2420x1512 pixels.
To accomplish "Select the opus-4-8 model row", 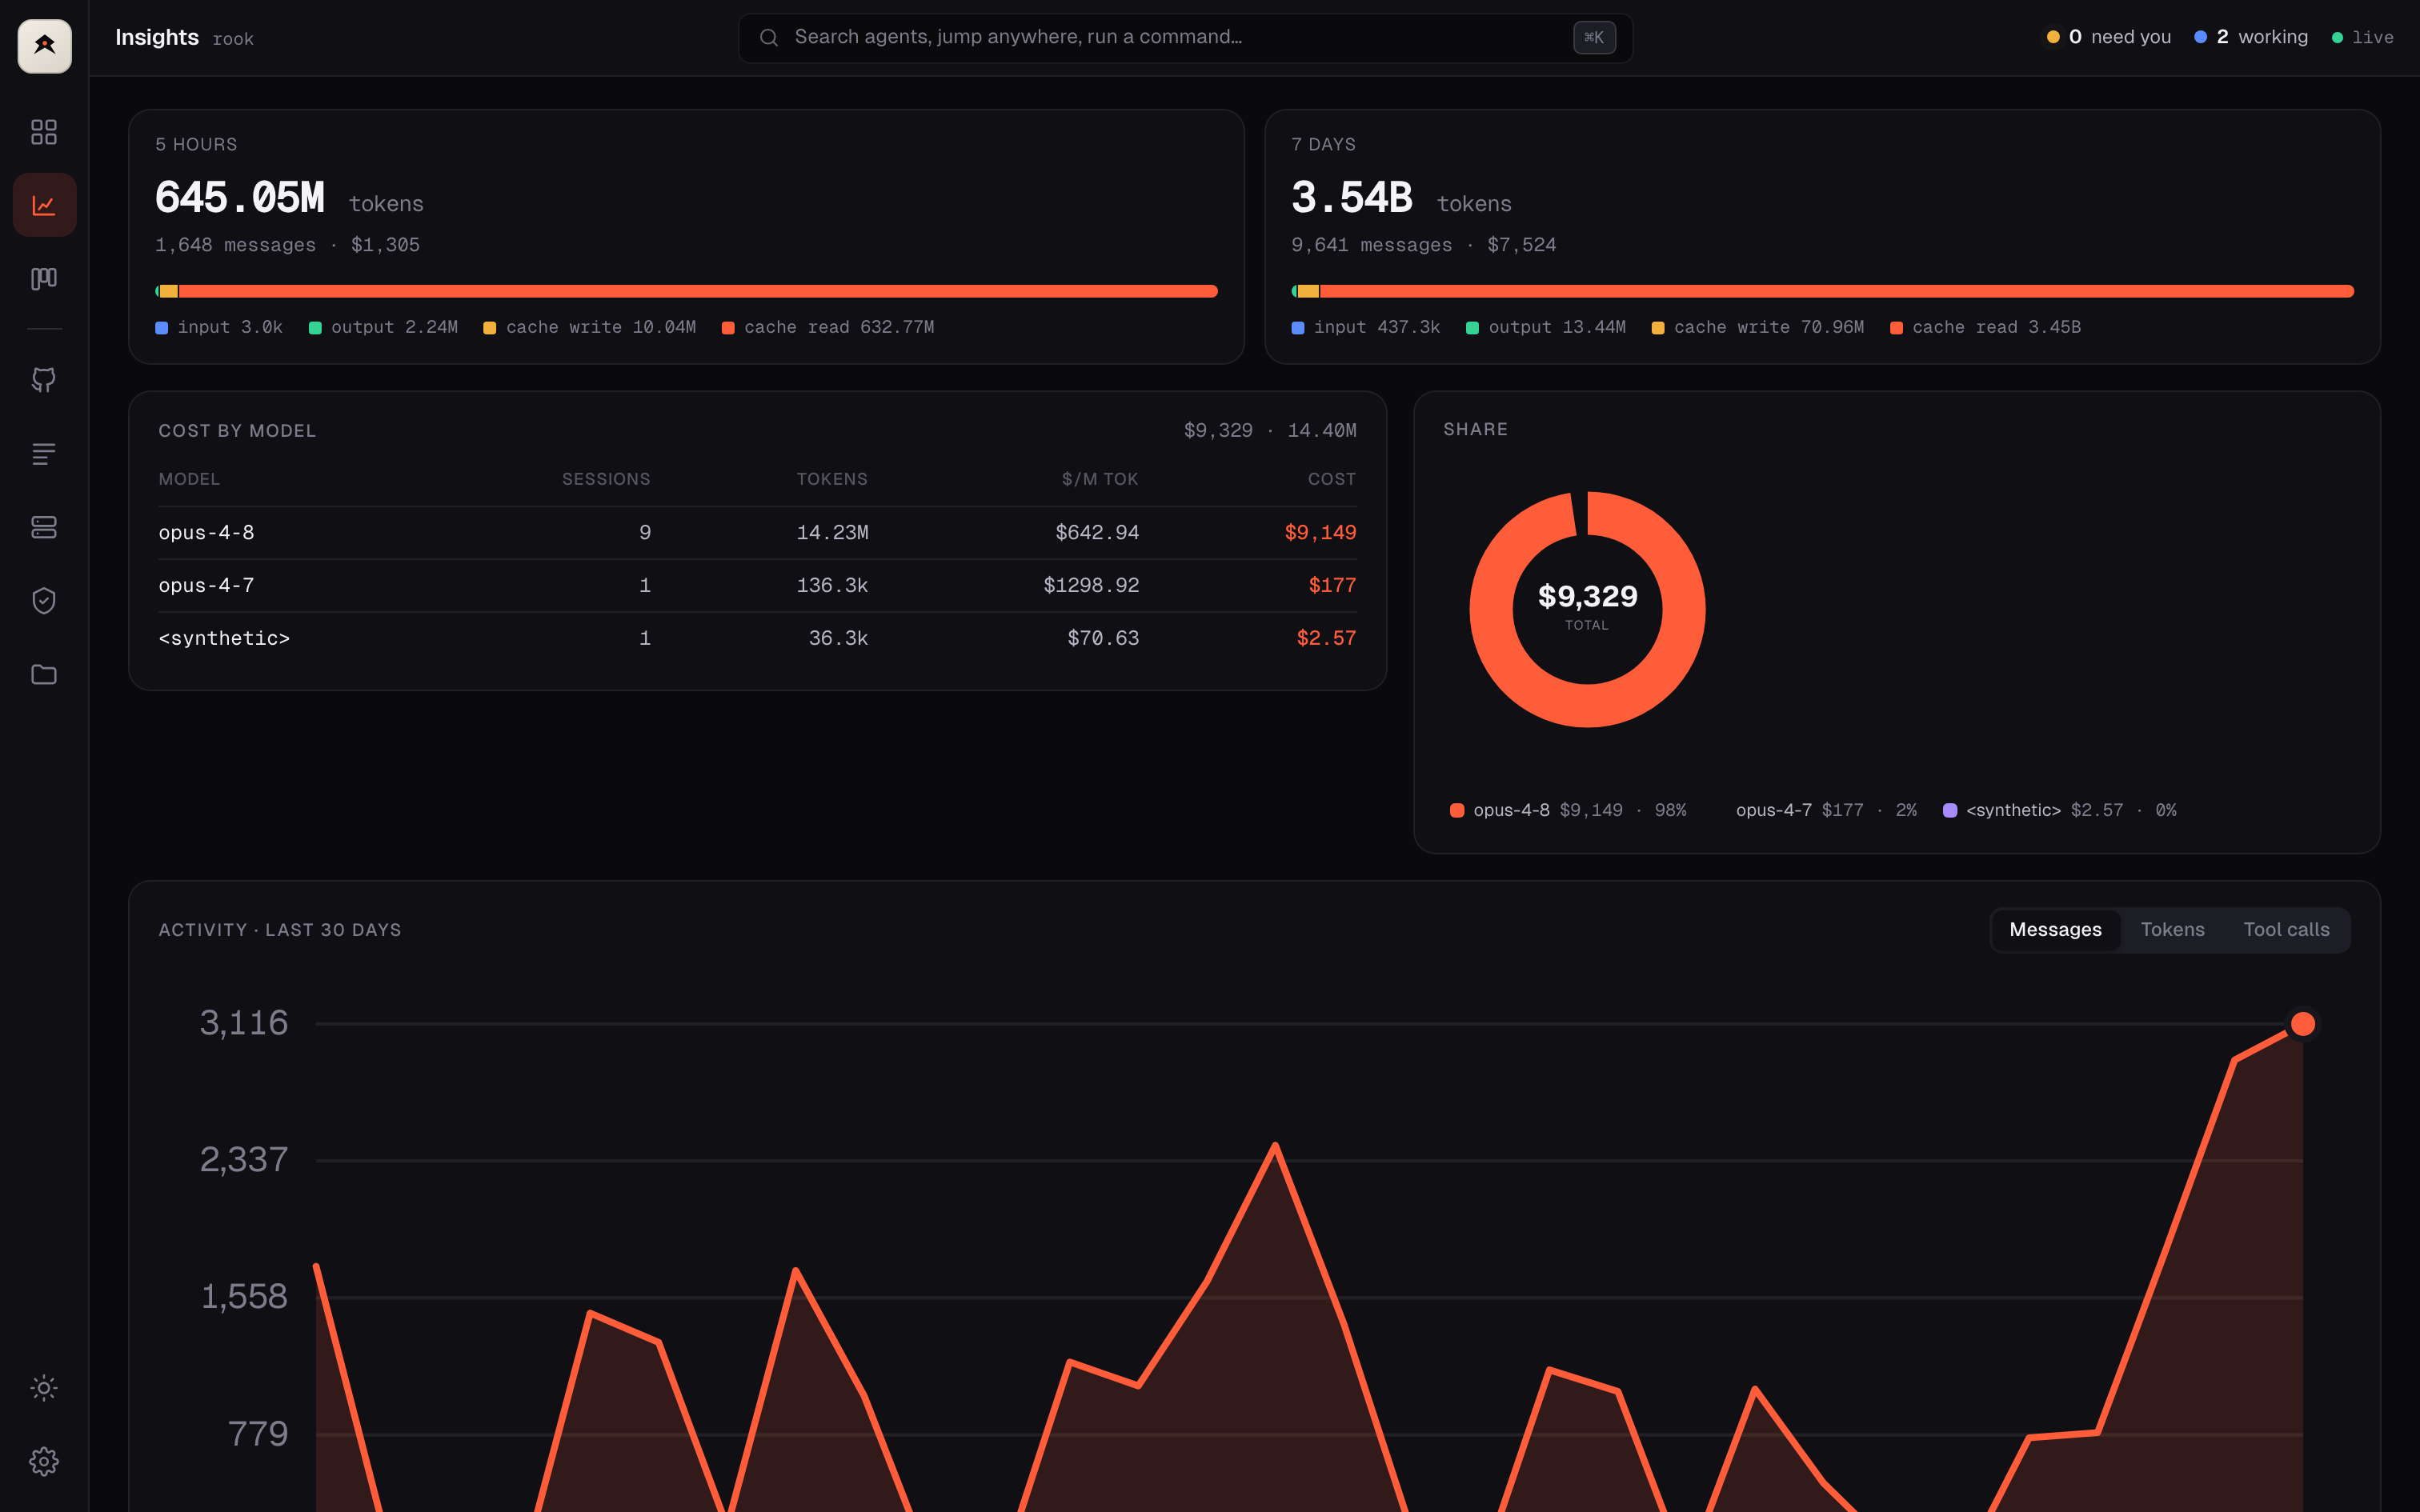I will [757, 533].
